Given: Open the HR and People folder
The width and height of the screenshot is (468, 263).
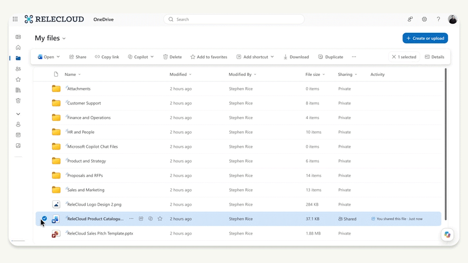Looking at the screenshot, I should [x=81, y=132].
